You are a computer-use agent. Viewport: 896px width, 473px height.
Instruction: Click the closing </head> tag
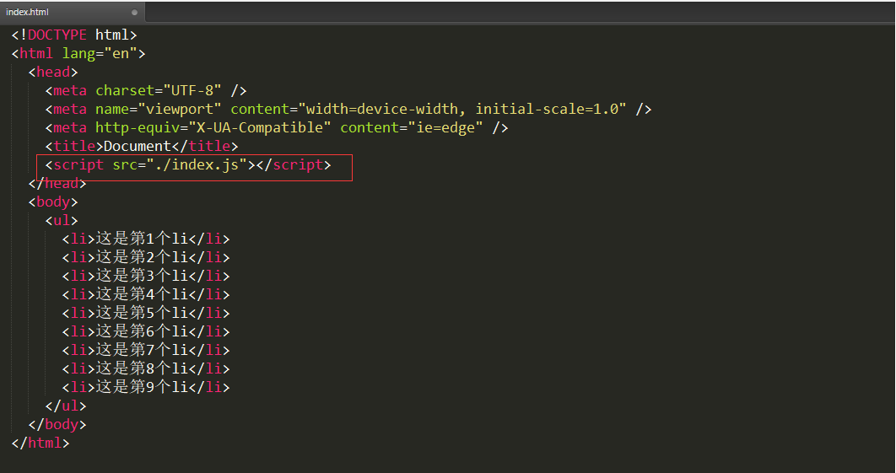tap(57, 183)
